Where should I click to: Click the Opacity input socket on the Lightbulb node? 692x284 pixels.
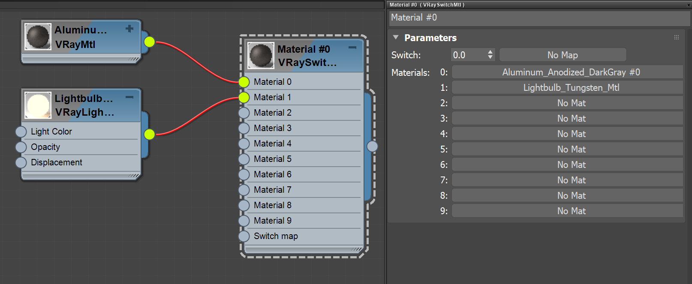21,147
